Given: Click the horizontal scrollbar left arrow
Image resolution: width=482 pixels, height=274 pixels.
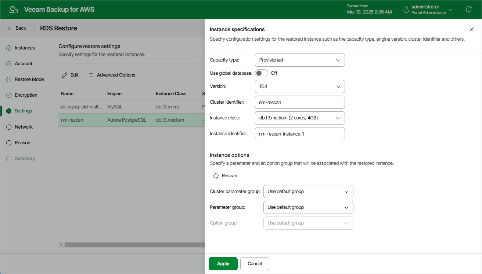Looking at the screenshot, I should 61,245.
